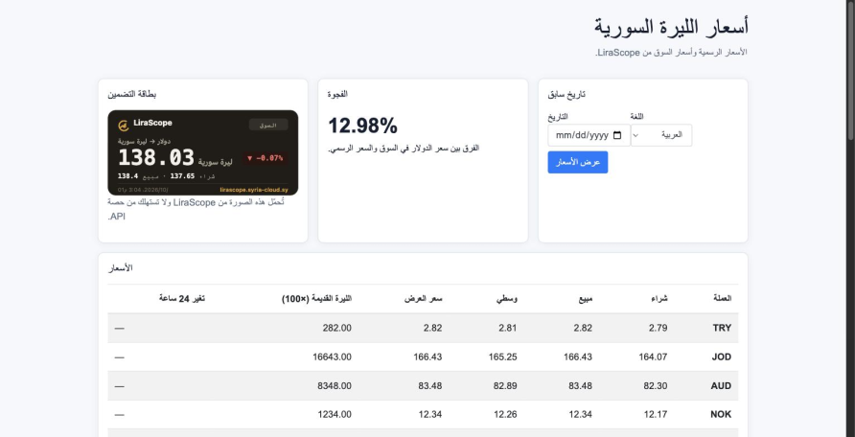Click the AUD mid price 82.89
Viewport: 855px width, 437px height.
[x=505, y=386]
